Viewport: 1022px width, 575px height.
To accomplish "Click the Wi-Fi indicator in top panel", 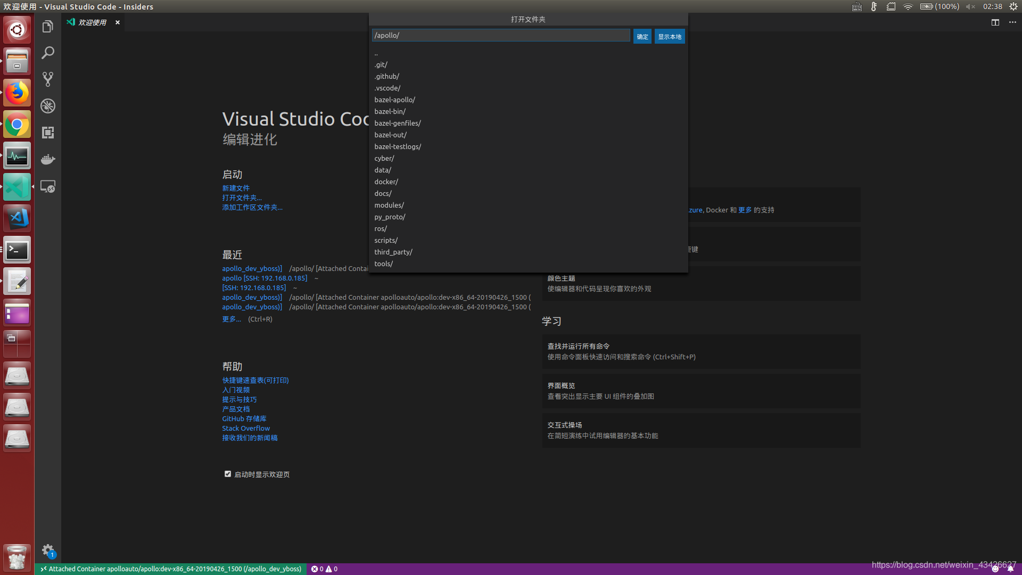I will (908, 6).
